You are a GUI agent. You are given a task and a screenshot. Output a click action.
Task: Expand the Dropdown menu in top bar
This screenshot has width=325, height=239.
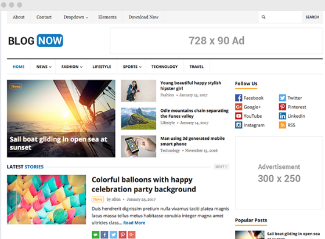coord(76,17)
